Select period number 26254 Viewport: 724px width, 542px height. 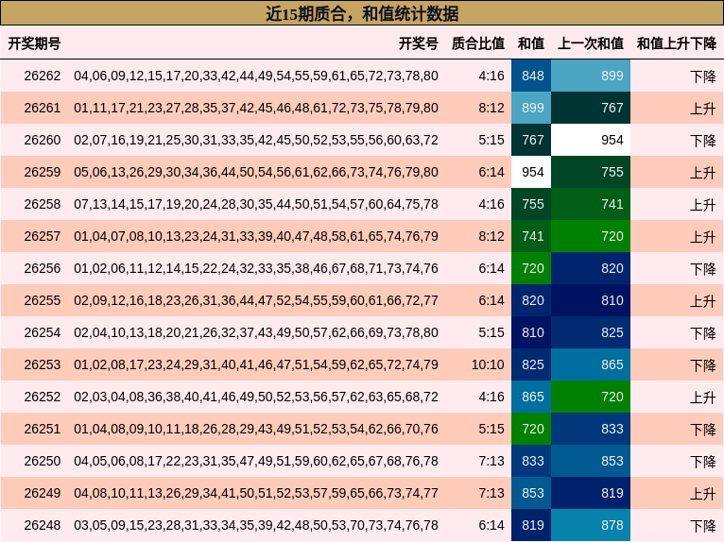tap(42, 332)
